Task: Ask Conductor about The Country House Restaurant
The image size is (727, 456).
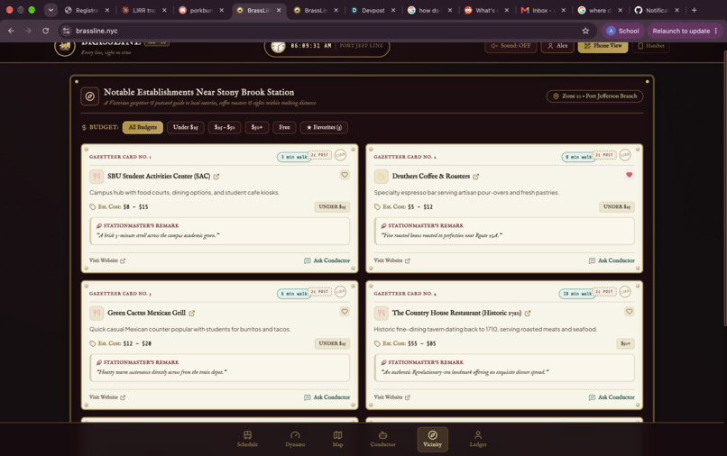Action: coord(612,397)
